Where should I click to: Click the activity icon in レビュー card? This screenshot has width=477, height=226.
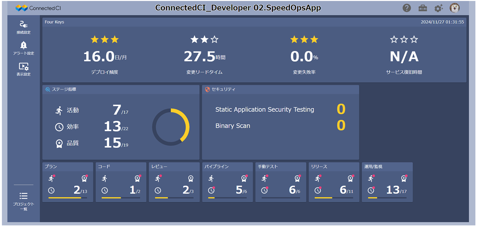coord(158,178)
